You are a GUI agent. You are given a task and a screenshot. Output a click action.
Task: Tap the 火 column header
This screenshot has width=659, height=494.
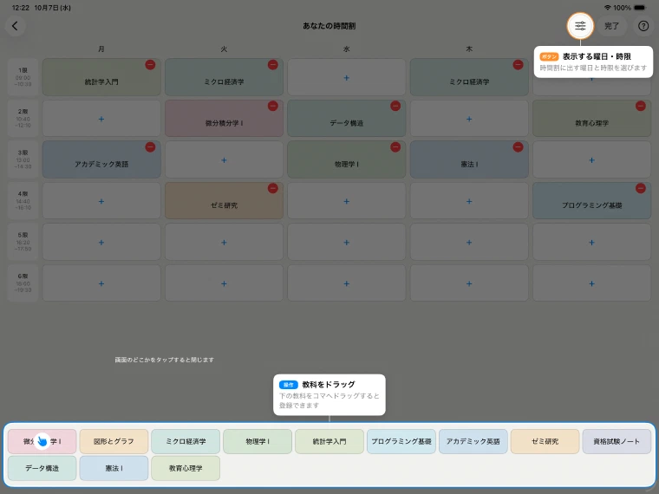point(224,49)
